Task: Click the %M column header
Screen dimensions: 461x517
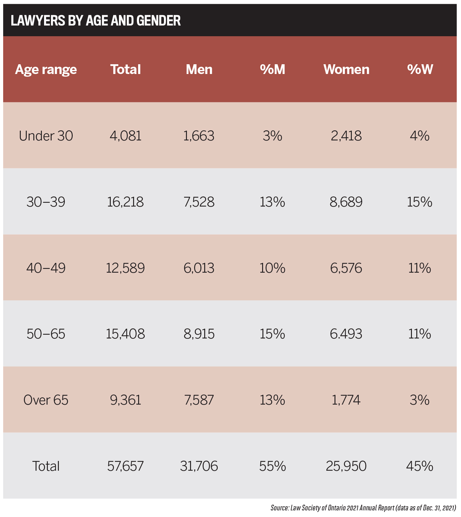Action: click(273, 69)
